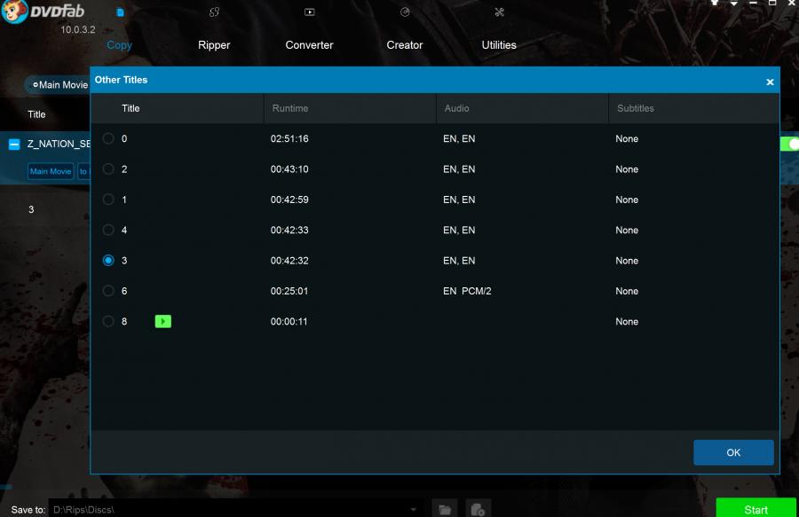Select title 6 radio button

click(x=108, y=291)
